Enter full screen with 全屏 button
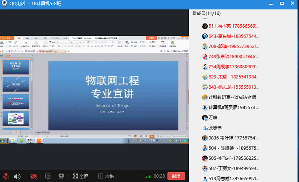The height and width of the screenshot is (182, 299). (x=80, y=176)
